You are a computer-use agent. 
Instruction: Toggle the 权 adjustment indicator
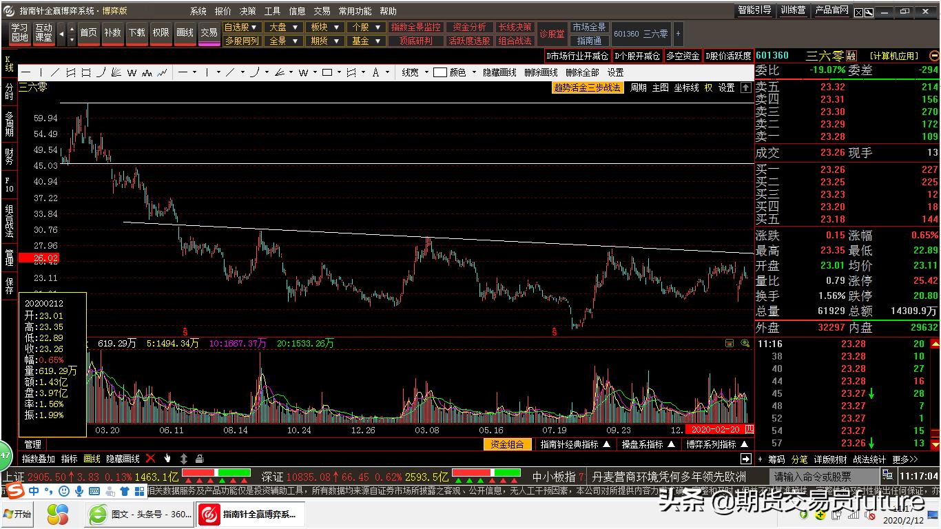pyautogui.click(x=708, y=87)
